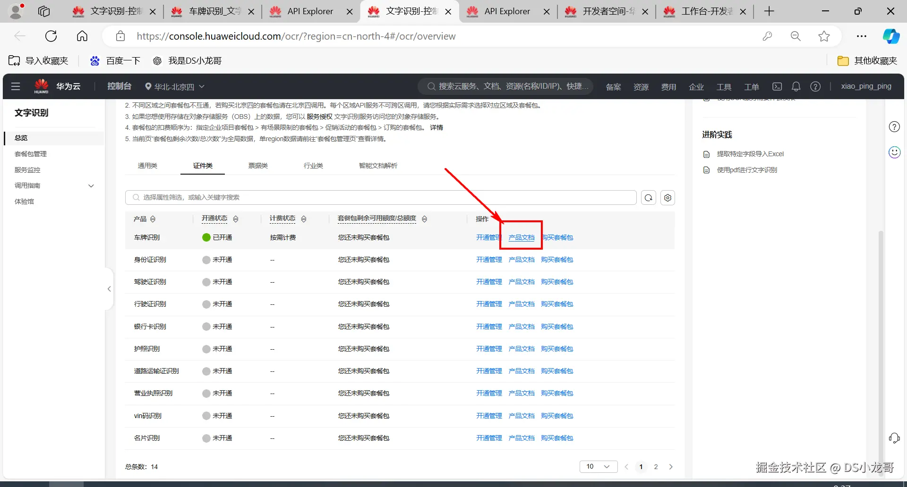Open the saved passwords key icon
907x487 pixels.
pos(767,36)
